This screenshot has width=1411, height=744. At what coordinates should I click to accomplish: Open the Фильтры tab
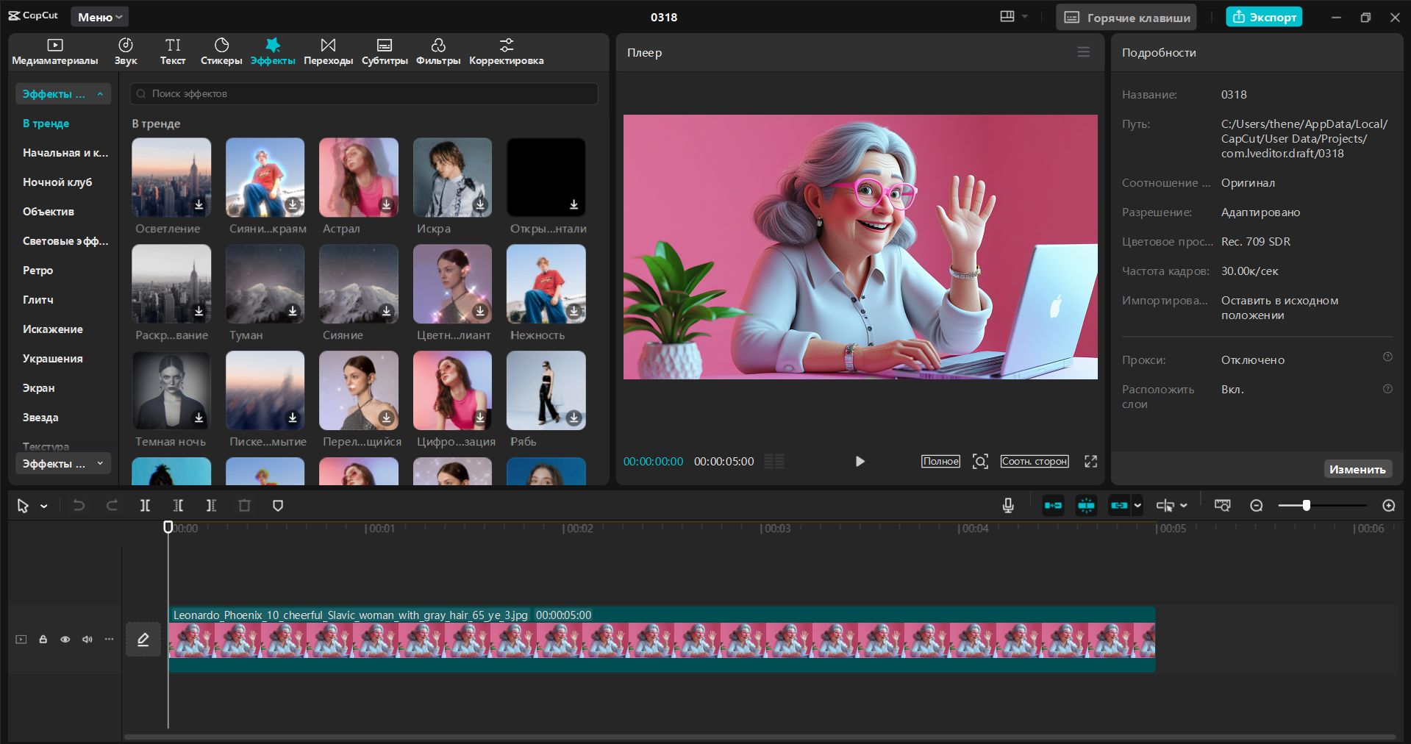438,51
